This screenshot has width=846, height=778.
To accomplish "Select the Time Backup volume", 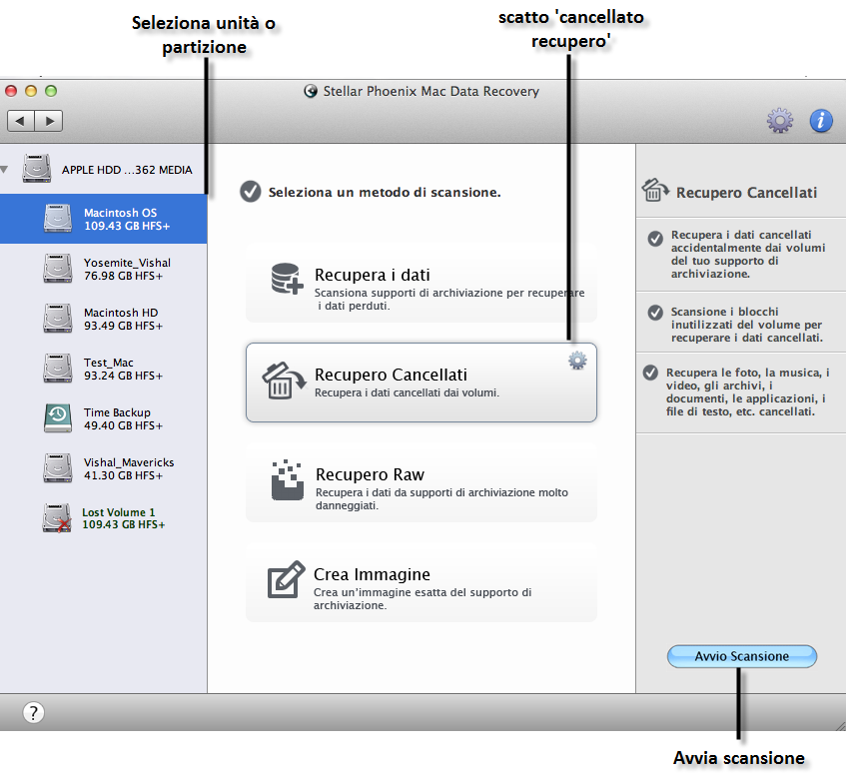I will pyautogui.click(x=104, y=418).
